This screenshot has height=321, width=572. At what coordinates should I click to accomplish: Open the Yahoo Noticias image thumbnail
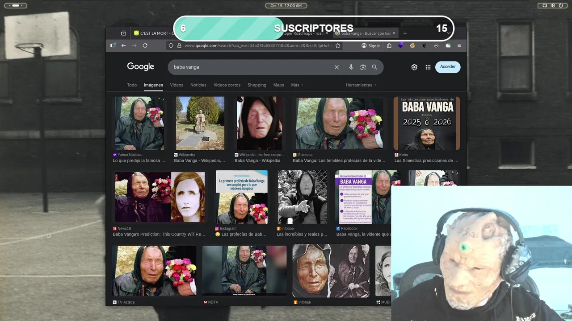(139, 123)
